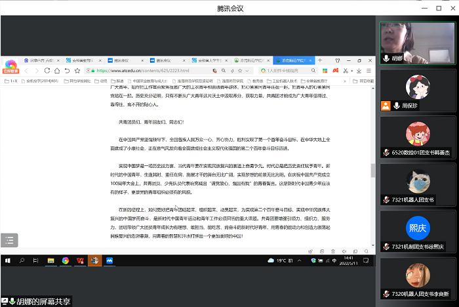Select the scissors screenshot tool
The width and height of the screenshot is (459, 307).
346,71
